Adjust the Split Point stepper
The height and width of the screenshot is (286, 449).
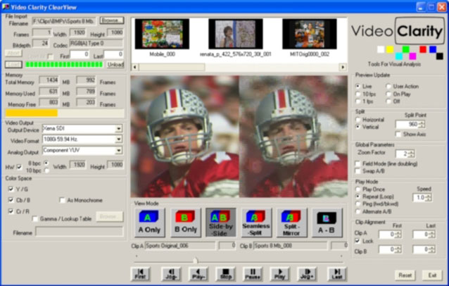422,125
